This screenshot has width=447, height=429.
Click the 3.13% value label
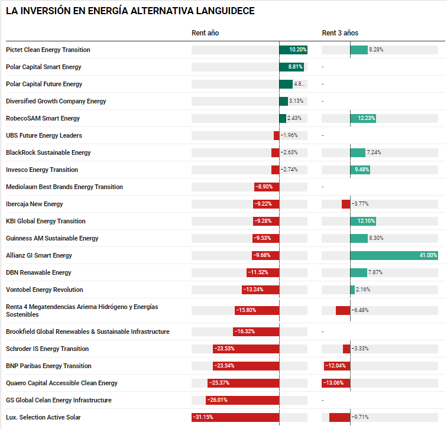pos(296,101)
